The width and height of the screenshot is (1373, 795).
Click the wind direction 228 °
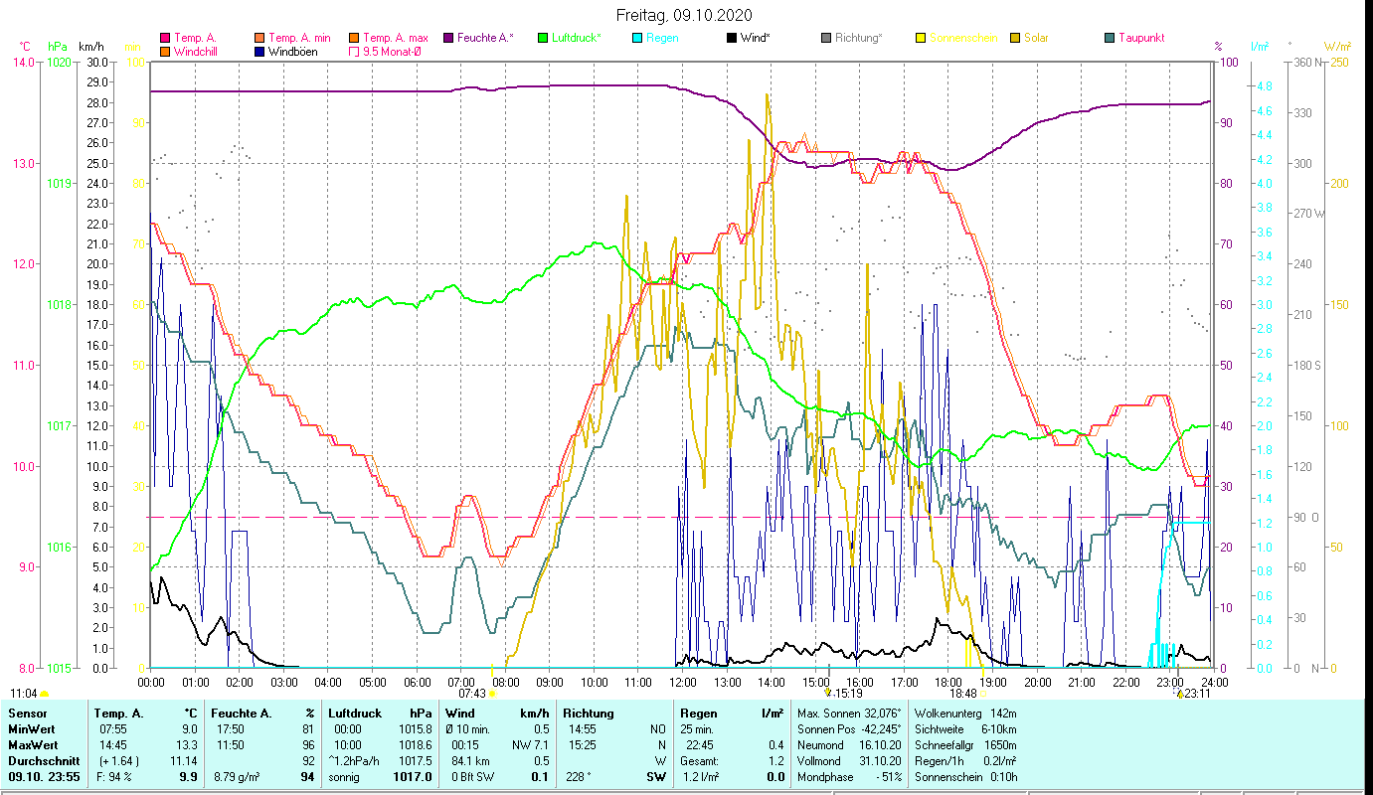click(x=579, y=777)
